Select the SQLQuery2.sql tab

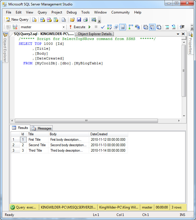pos(44,34)
